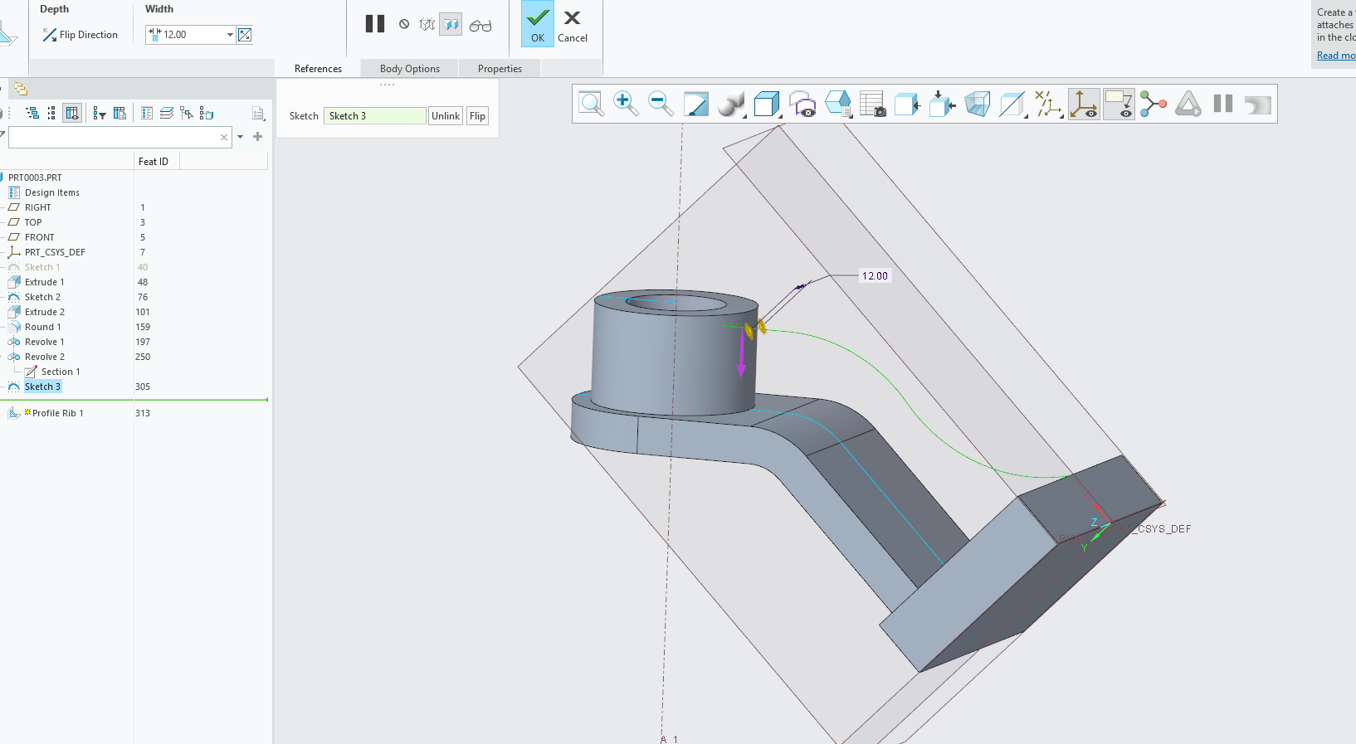Click the Zoom In magnifier icon
This screenshot has width=1356, height=744.
626,104
